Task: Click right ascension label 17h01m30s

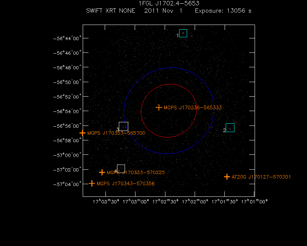Action: [225, 202]
